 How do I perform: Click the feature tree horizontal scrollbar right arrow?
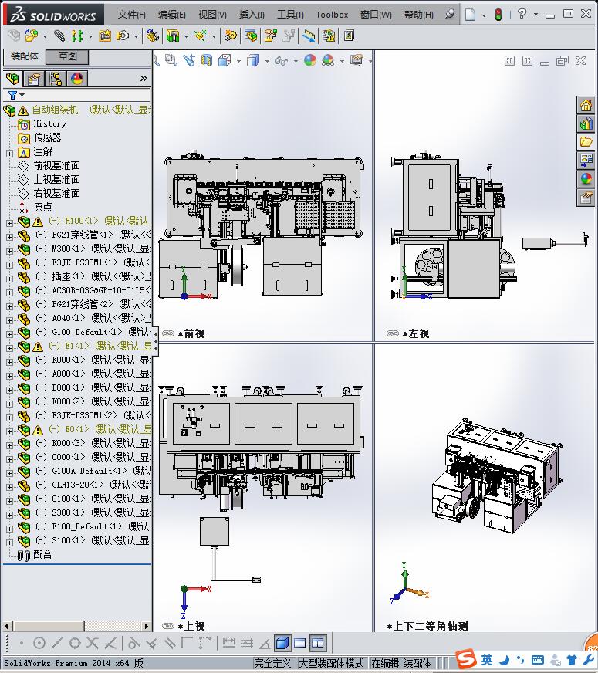click(147, 626)
